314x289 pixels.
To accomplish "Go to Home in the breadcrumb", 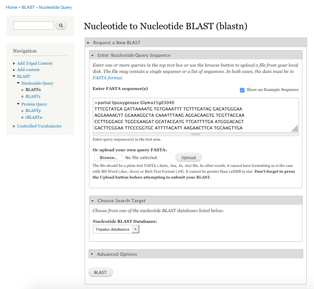I will pos(11,8).
